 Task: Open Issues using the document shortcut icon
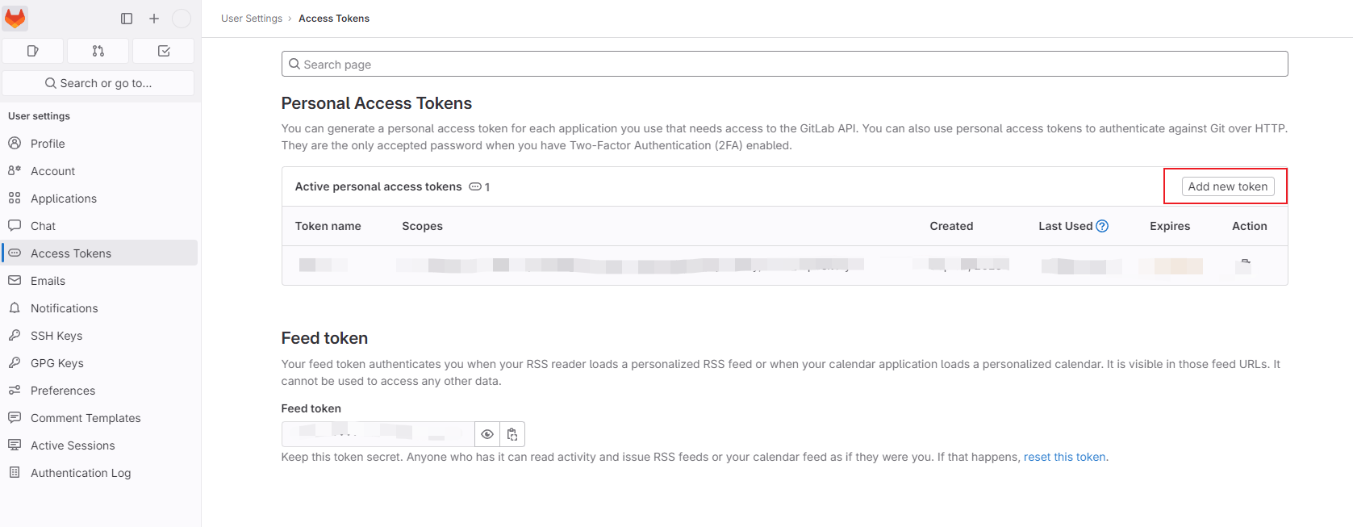32,50
